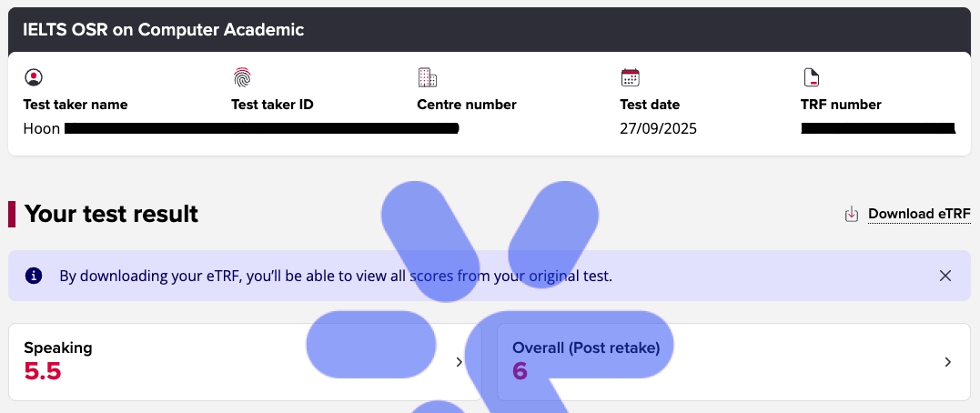
Task: Expand the Speaking score chevron
Action: point(459,362)
